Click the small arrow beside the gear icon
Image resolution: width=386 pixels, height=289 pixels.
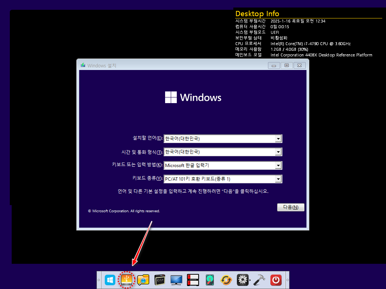pos(250,280)
